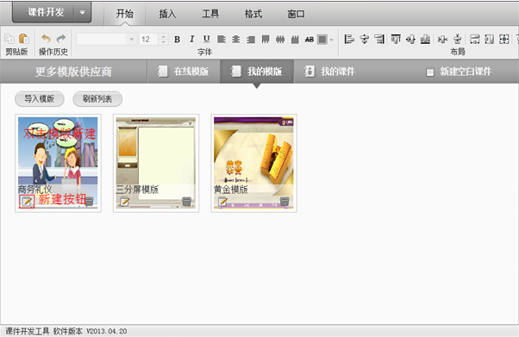Click the undo arrow icon
This screenshot has height=337, width=519.
point(46,39)
